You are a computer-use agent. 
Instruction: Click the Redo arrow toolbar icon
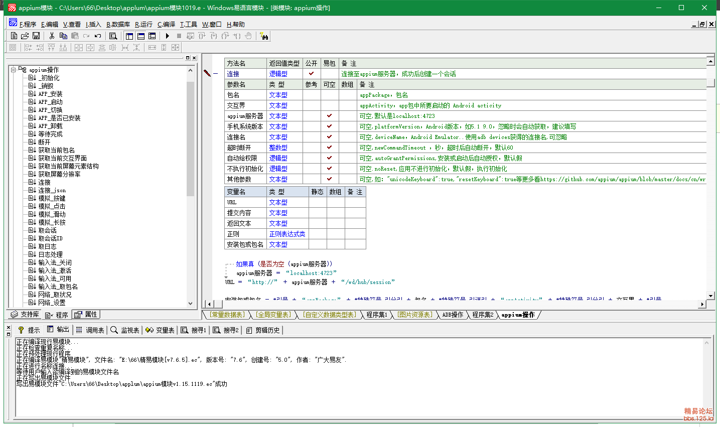(86, 36)
